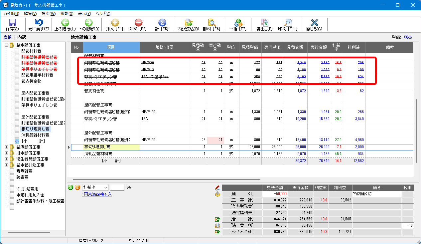Open the 編集(V) menu
The width and height of the screenshot is (421, 244).
tap(30, 14)
